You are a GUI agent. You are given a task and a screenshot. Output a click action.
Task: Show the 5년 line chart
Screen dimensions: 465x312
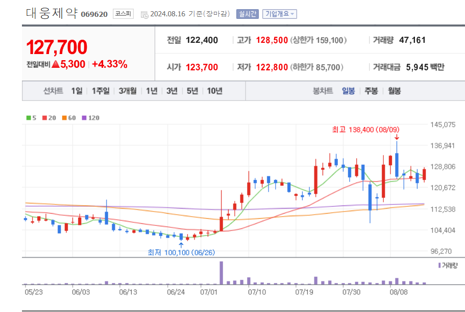click(192, 91)
